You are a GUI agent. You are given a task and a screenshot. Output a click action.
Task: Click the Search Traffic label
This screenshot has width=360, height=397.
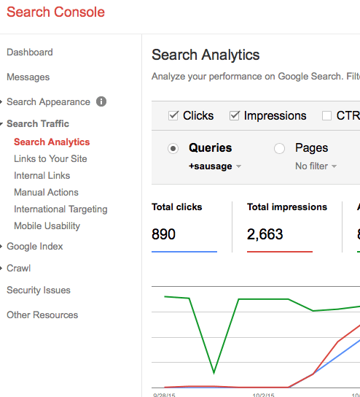click(x=38, y=124)
